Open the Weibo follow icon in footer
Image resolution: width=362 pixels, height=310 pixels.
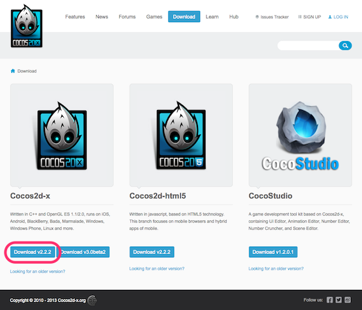[x=348, y=300]
